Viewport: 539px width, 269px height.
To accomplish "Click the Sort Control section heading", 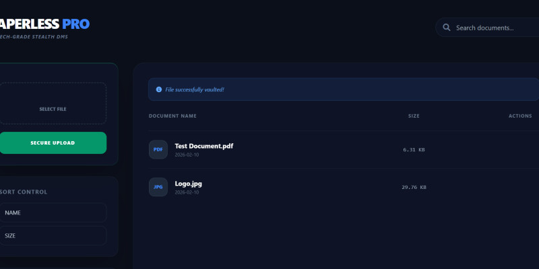I will [x=24, y=192].
